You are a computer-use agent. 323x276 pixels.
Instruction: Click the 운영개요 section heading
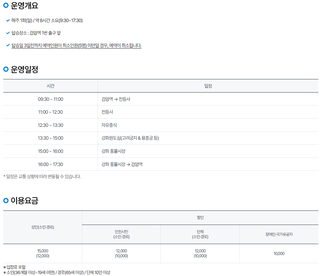[24, 6]
